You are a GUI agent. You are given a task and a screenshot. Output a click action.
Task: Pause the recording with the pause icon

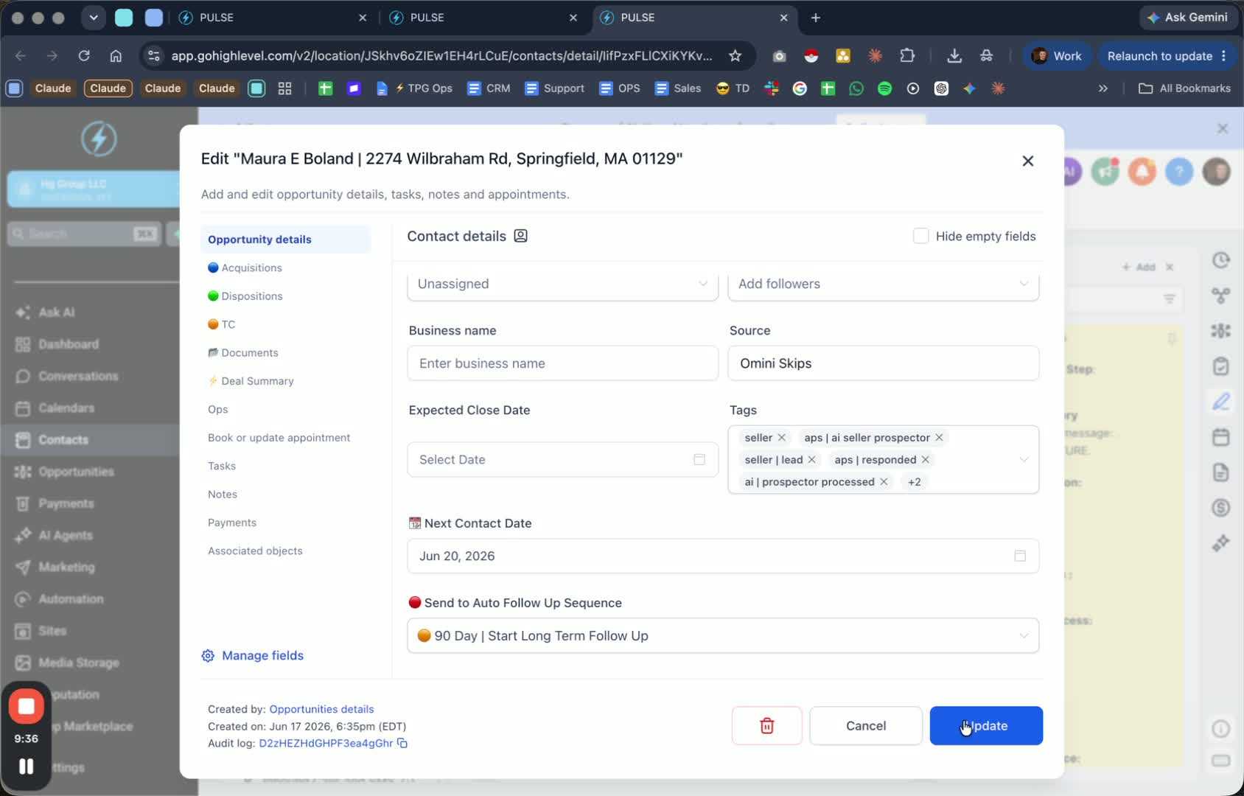tap(27, 767)
